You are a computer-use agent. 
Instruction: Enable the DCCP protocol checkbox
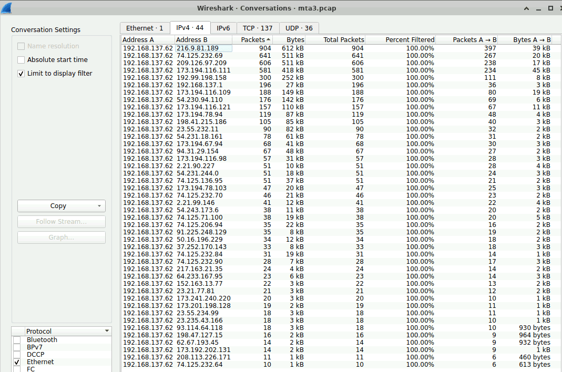(17, 355)
